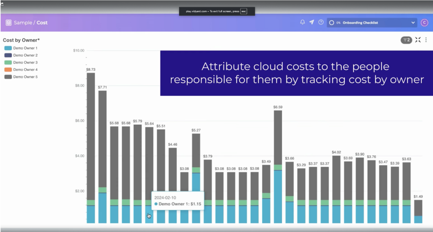This screenshot has width=433, height=232.
Task: Open the user avatar C menu
Action: point(424,23)
